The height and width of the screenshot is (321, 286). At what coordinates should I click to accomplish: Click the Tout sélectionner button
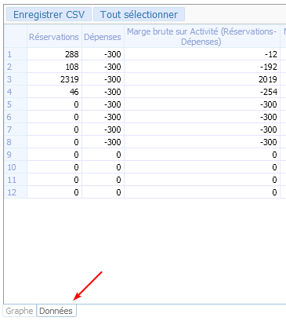pos(139,15)
